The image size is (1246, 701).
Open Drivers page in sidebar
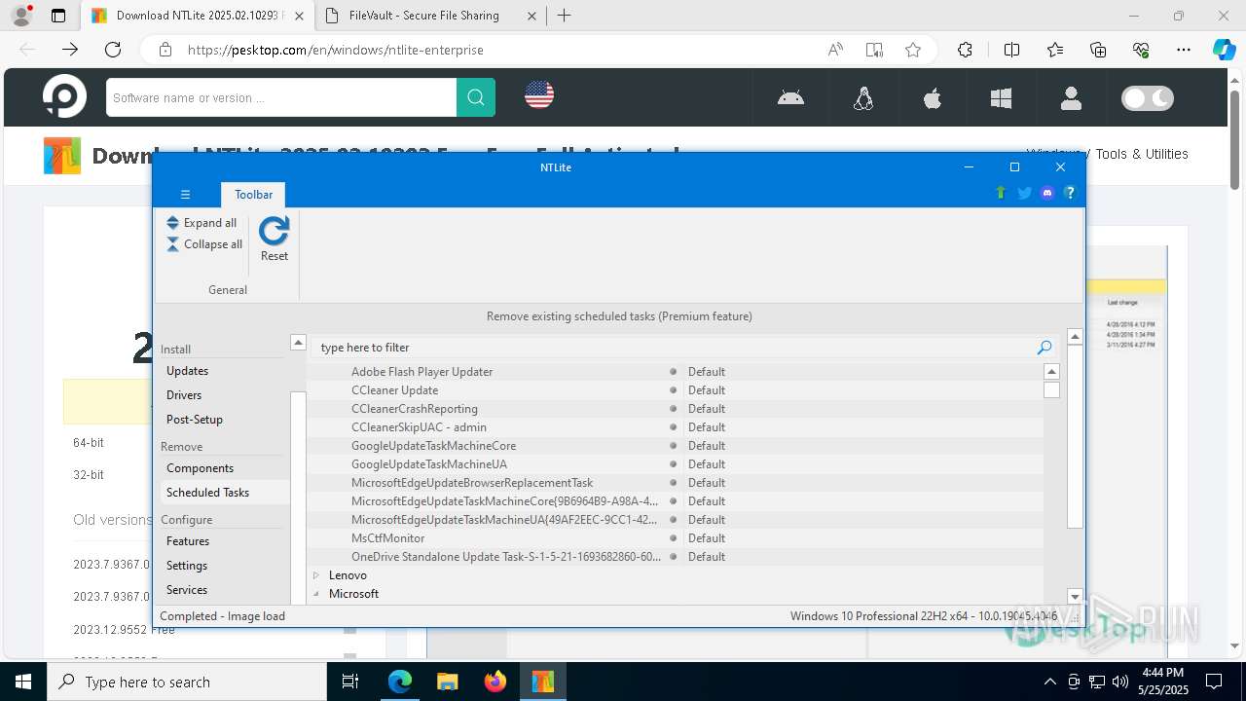pyautogui.click(x=224, y=395)
